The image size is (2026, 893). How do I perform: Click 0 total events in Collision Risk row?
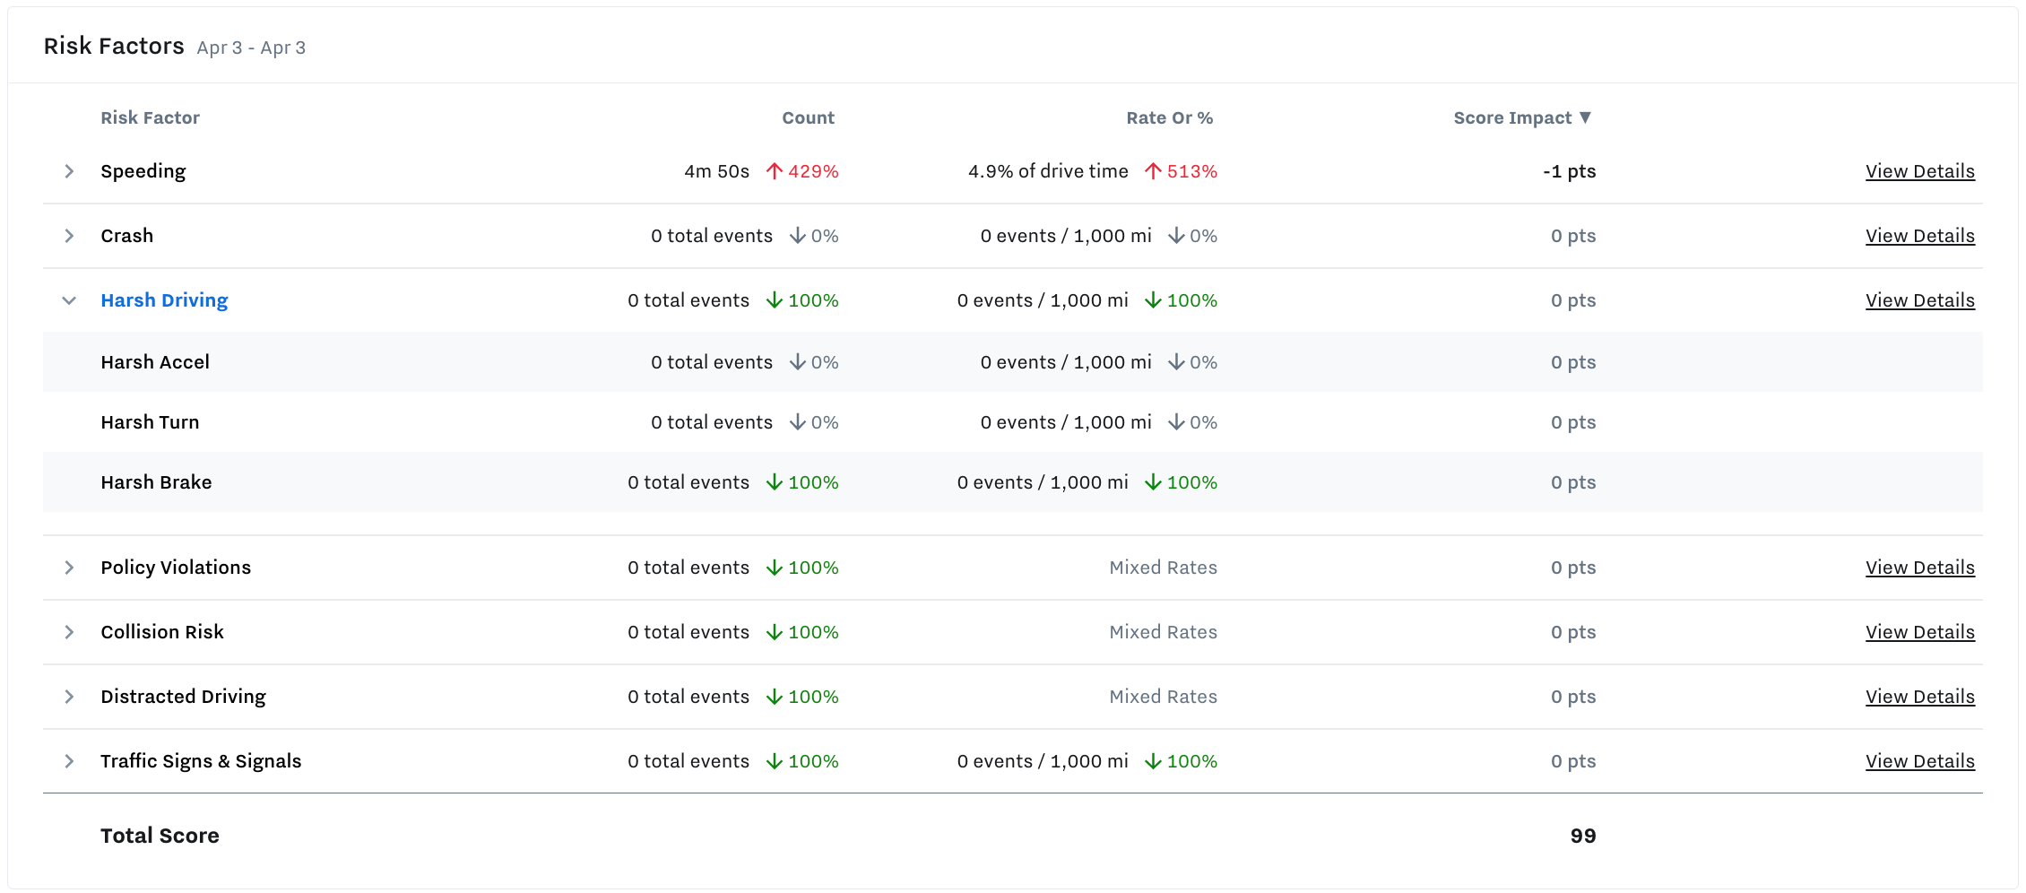(x=688, y=632)
